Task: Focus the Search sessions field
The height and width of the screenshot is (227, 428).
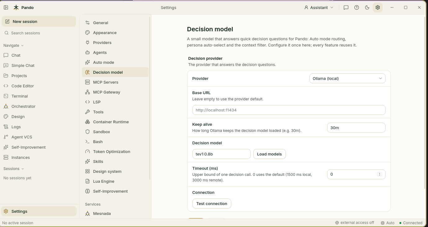Action: pyautogui.click(x=39, y=33)
